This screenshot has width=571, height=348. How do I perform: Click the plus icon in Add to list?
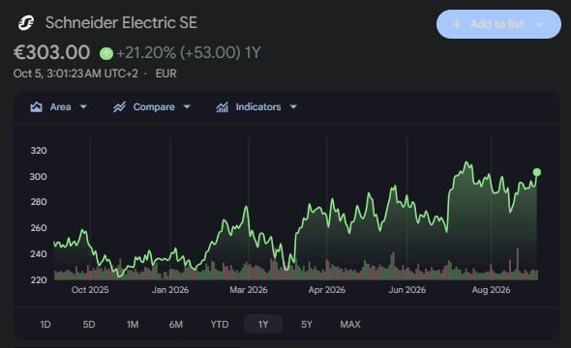[457, 24]
